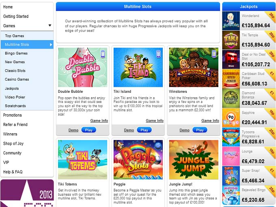
Task: Expand the Multiline Slots submenu arrow
Action: [51, 45]
